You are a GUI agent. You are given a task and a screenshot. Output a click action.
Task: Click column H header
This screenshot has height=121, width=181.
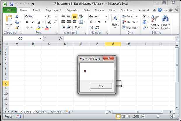(x=129, y=44)
